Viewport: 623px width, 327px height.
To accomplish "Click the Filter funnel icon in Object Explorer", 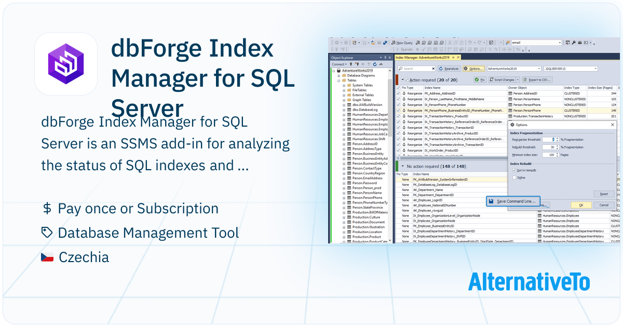I will point(369,64).
